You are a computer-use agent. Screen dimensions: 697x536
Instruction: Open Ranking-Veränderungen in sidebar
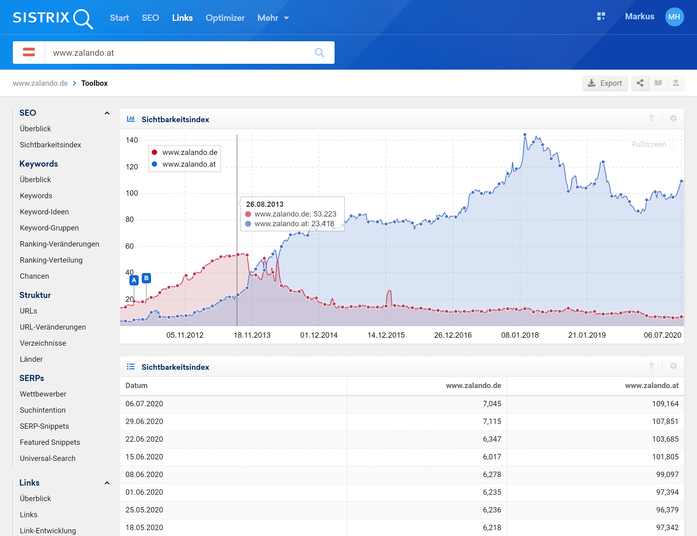point(59,244)
